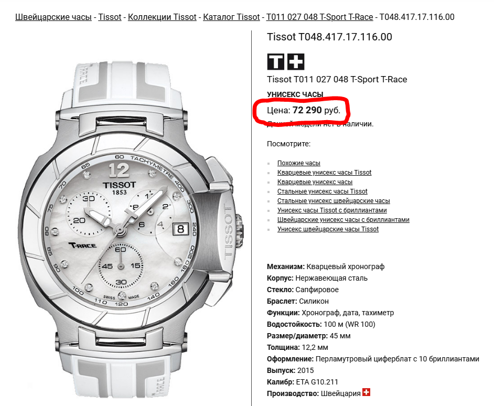Go to the Tissot breadcrumb link

click(110, 17)
